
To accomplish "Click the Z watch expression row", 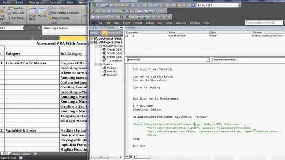I will click(x=205, y=36).
